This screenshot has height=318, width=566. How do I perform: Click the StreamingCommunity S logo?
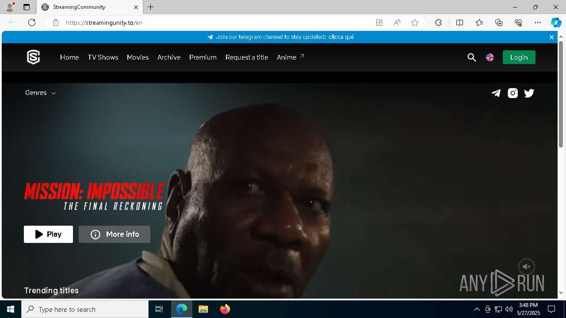[x=33, y=57]
